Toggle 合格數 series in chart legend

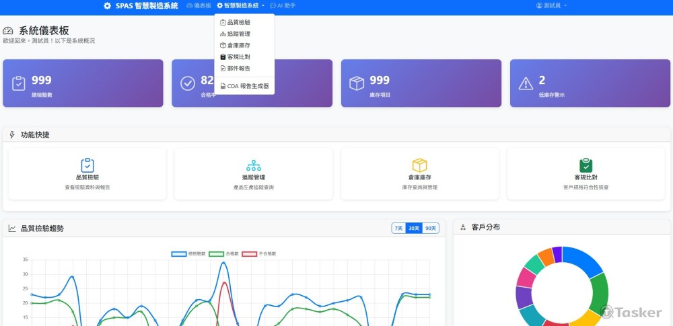224,254
